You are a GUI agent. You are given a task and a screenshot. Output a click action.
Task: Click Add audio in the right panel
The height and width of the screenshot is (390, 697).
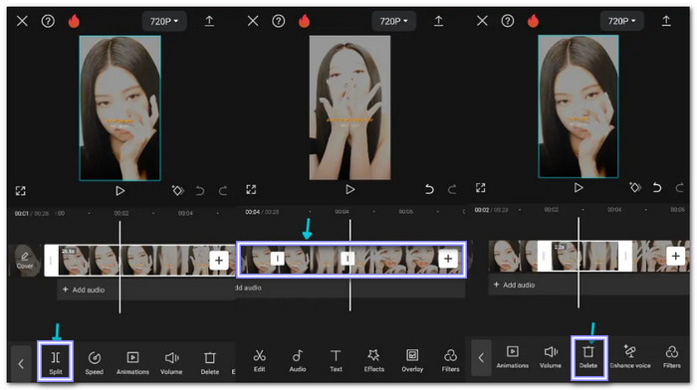tap(514, 285)
